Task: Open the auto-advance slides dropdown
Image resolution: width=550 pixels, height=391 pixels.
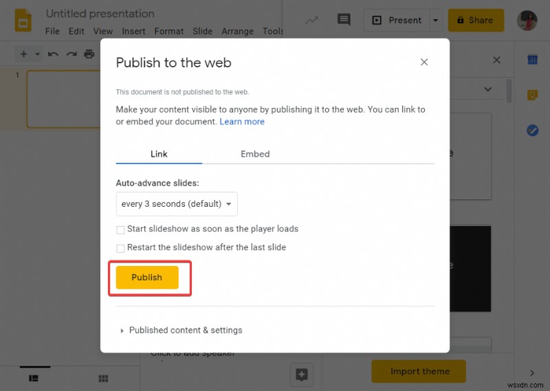Action: [x=177, y=204]
